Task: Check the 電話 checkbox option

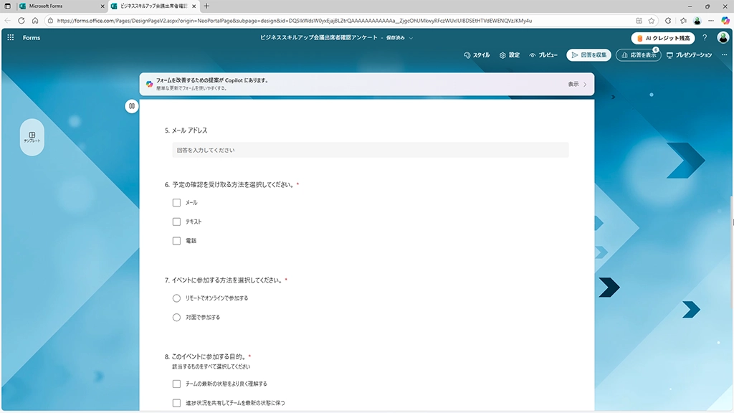Action: tap(176, 241)
